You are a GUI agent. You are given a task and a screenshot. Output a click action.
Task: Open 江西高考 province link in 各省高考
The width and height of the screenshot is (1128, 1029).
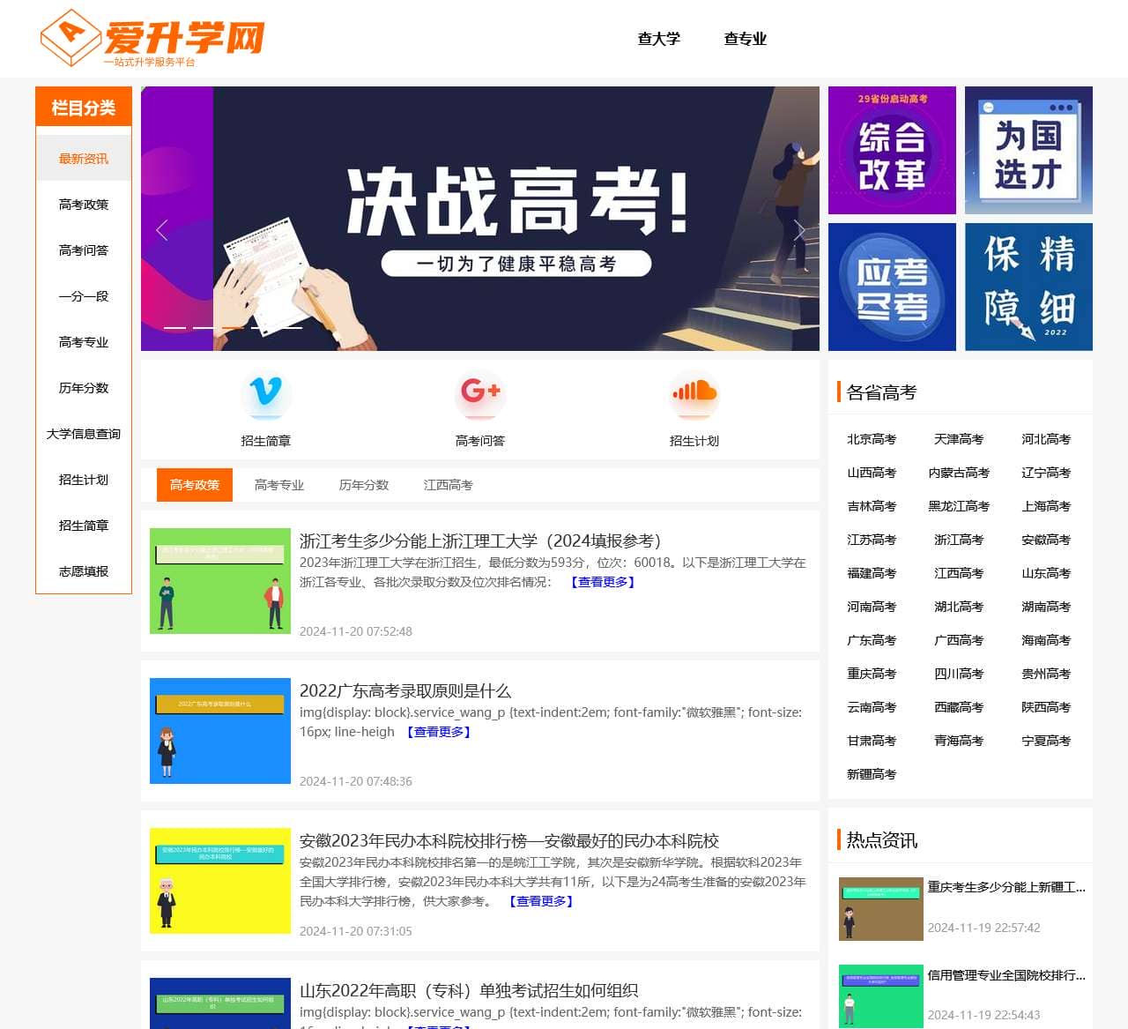click(959, 573)
